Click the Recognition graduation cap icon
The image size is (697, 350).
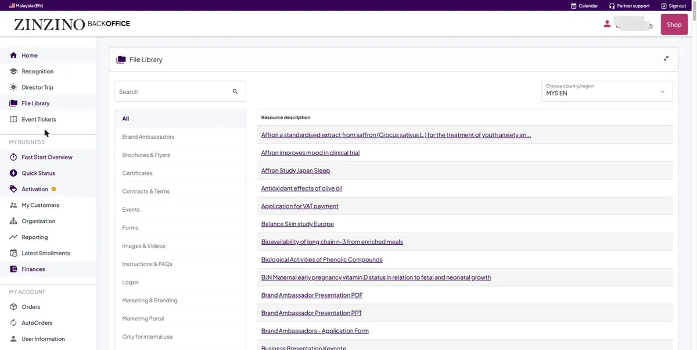click(13, 72)
